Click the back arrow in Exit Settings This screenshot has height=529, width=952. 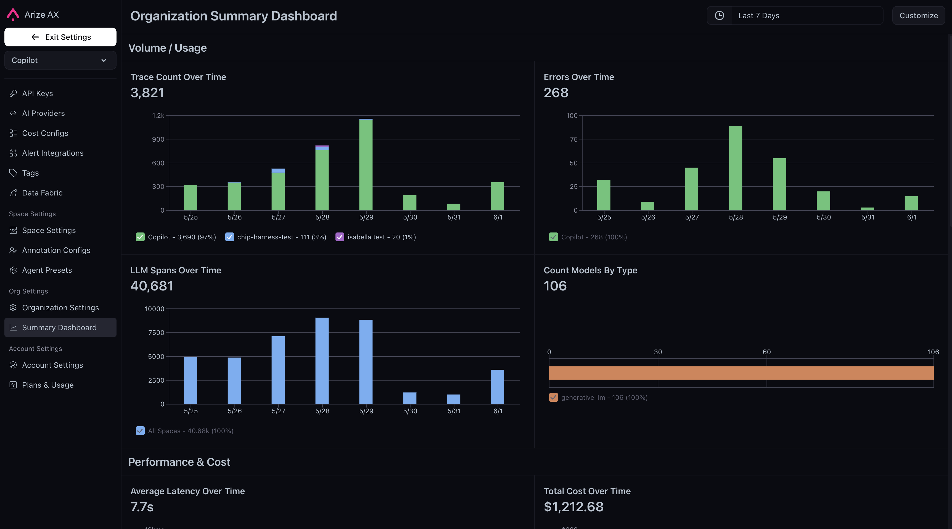click(x=35, y=37)
